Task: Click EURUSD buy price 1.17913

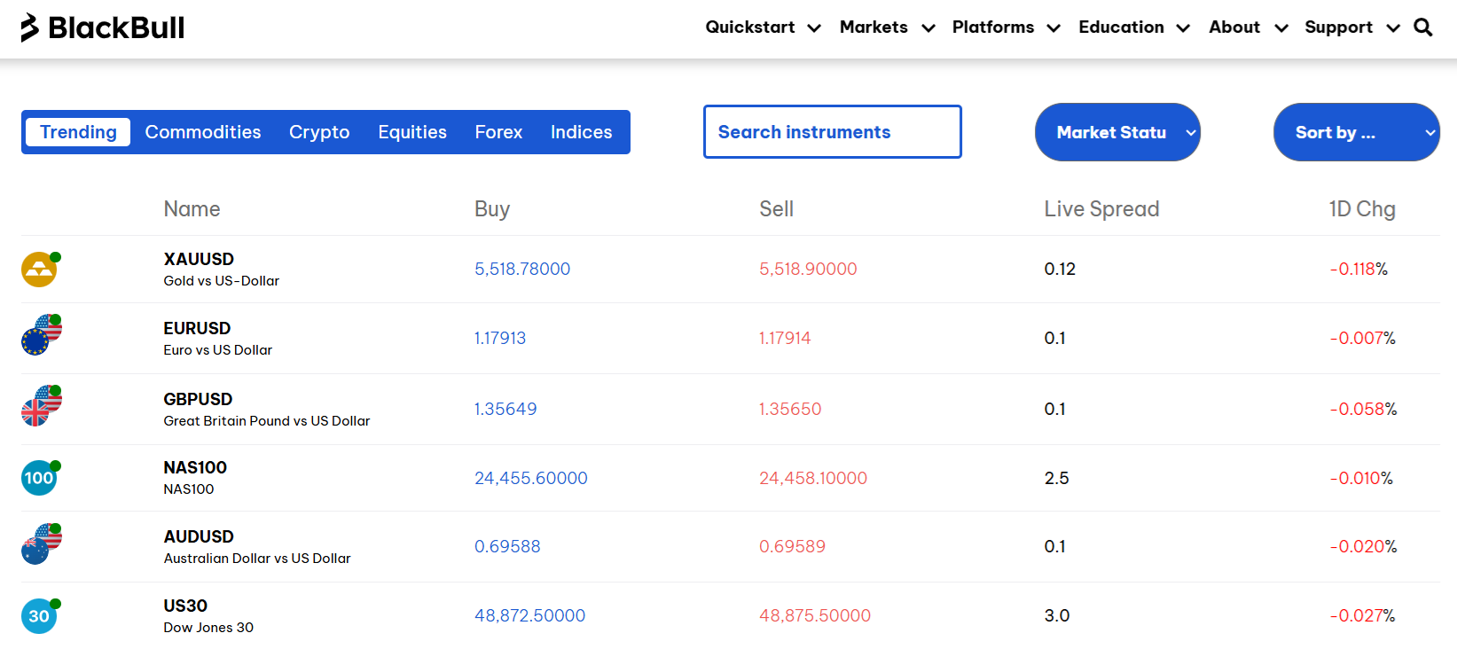Action: [x=500, y=338]
